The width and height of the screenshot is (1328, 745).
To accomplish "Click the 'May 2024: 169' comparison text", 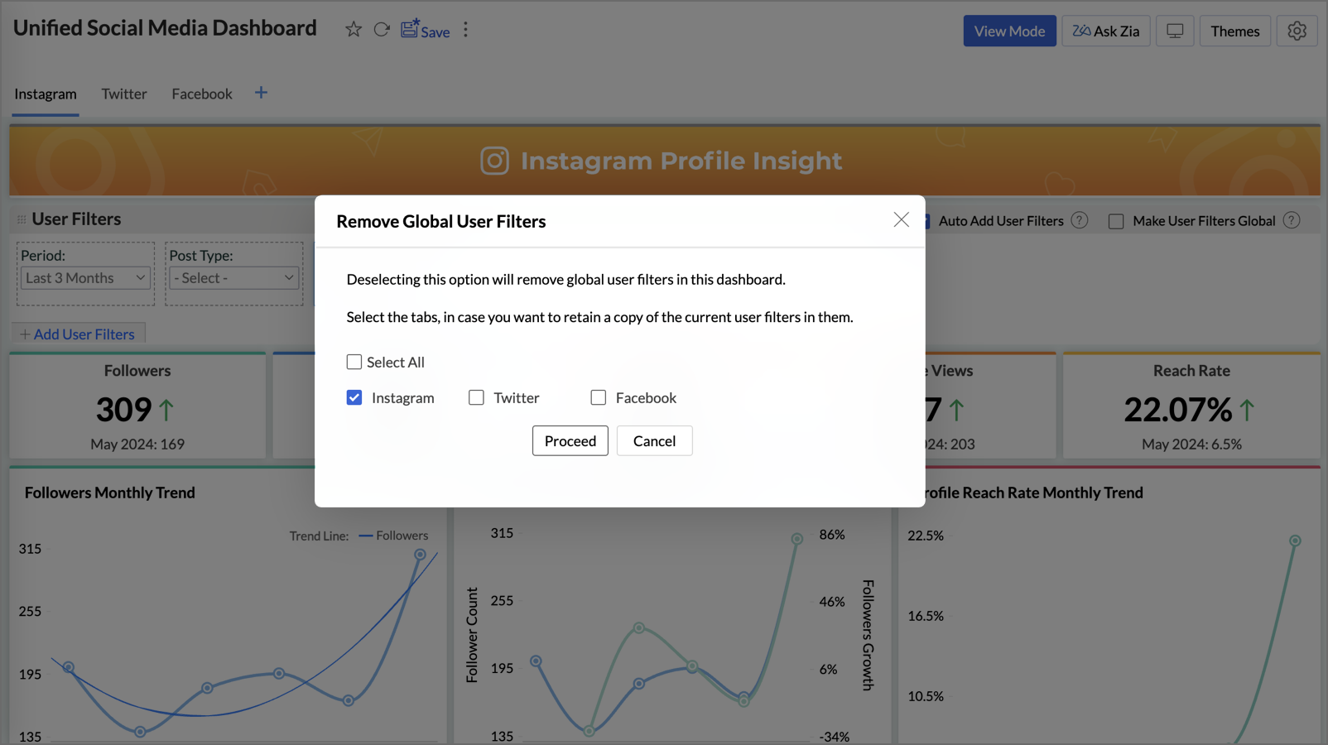I will (x=137, y=445).
